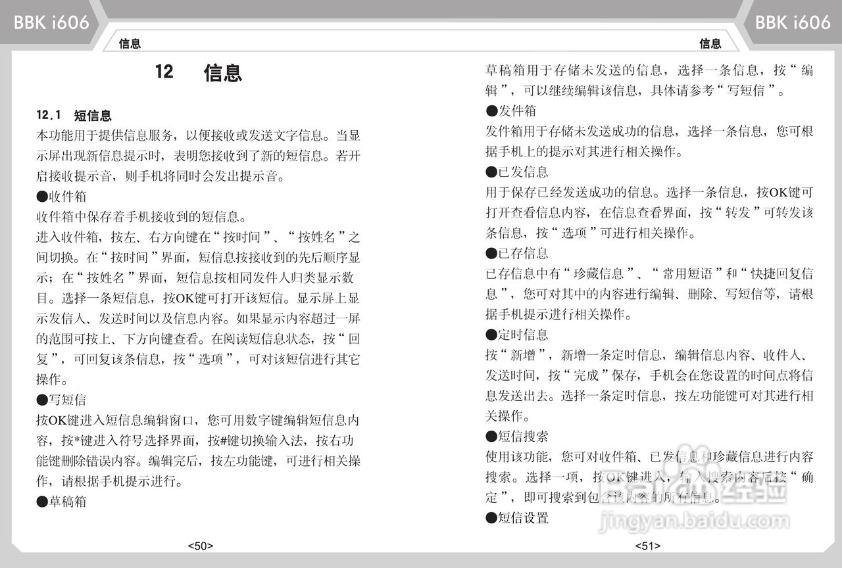Screen dimensions: 842x568
Task: Click the line starting "发件箱用于存储未发送成功"
Action: coord(649,131)
